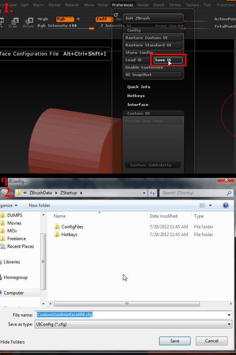Open the Stencil menu

pos(158,5)
